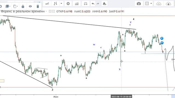Select the upper black descending trendline
Image resolution: width=175 pixels, height=98 pixels.
point(69,23)
